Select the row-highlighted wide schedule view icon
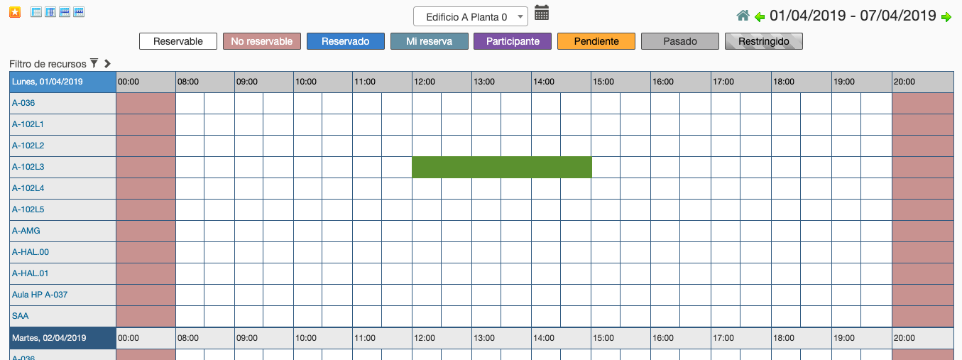 tap(65, 12)
